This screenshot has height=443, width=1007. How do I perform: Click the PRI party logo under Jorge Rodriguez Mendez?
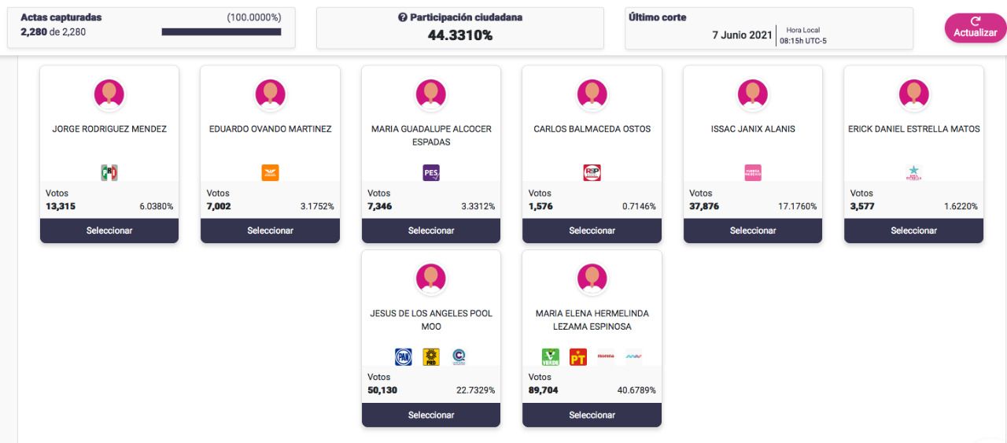(109, 173)
